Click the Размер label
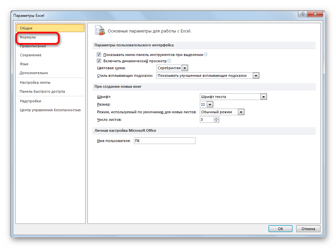 104,105
